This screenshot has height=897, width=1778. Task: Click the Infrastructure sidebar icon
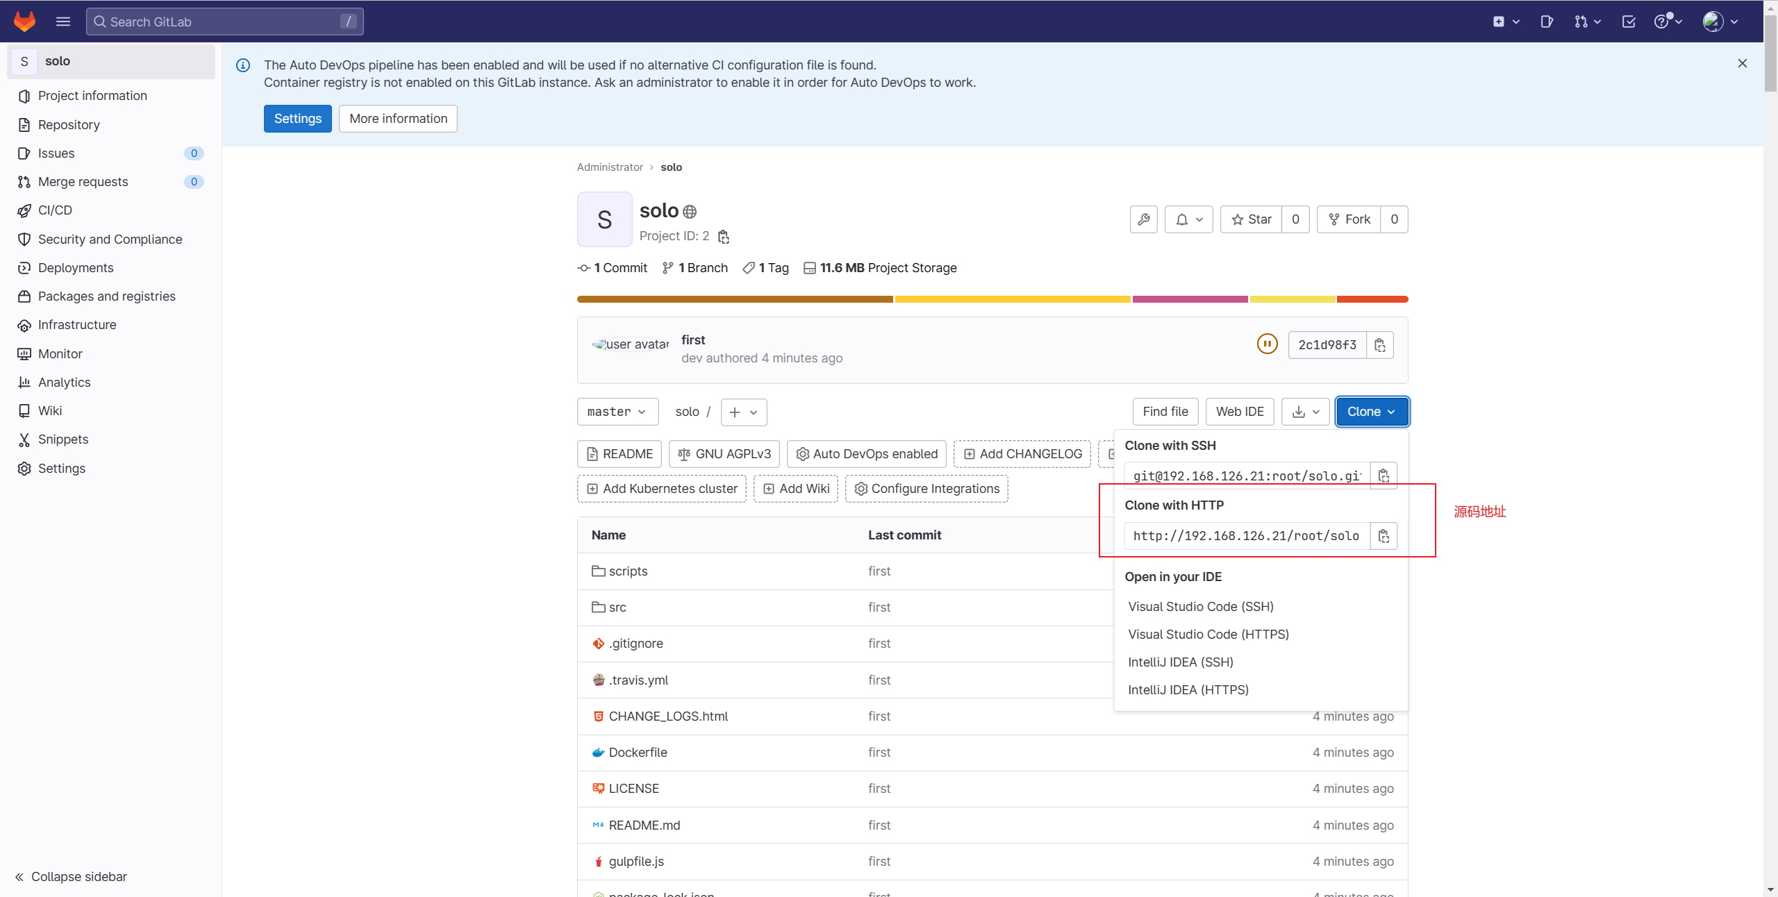pyautogui.click(x=24, y=325)
